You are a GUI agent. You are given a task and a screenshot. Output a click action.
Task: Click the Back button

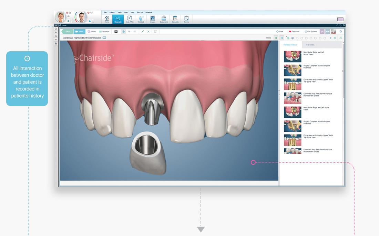tap(68, 31)
